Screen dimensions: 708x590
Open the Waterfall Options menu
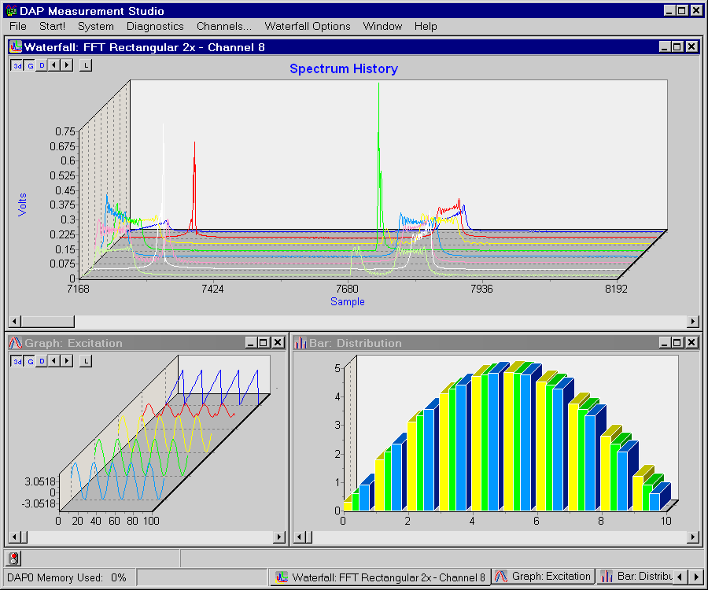click(x=307, y=26)
